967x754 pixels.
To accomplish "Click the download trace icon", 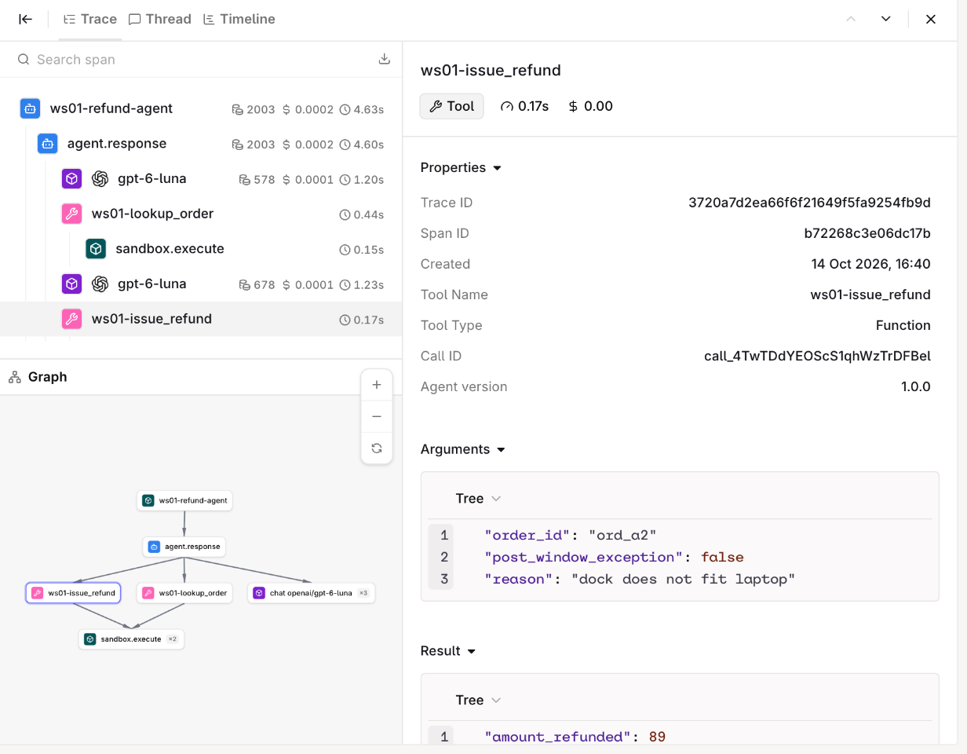I will click(x=385, y=59).
